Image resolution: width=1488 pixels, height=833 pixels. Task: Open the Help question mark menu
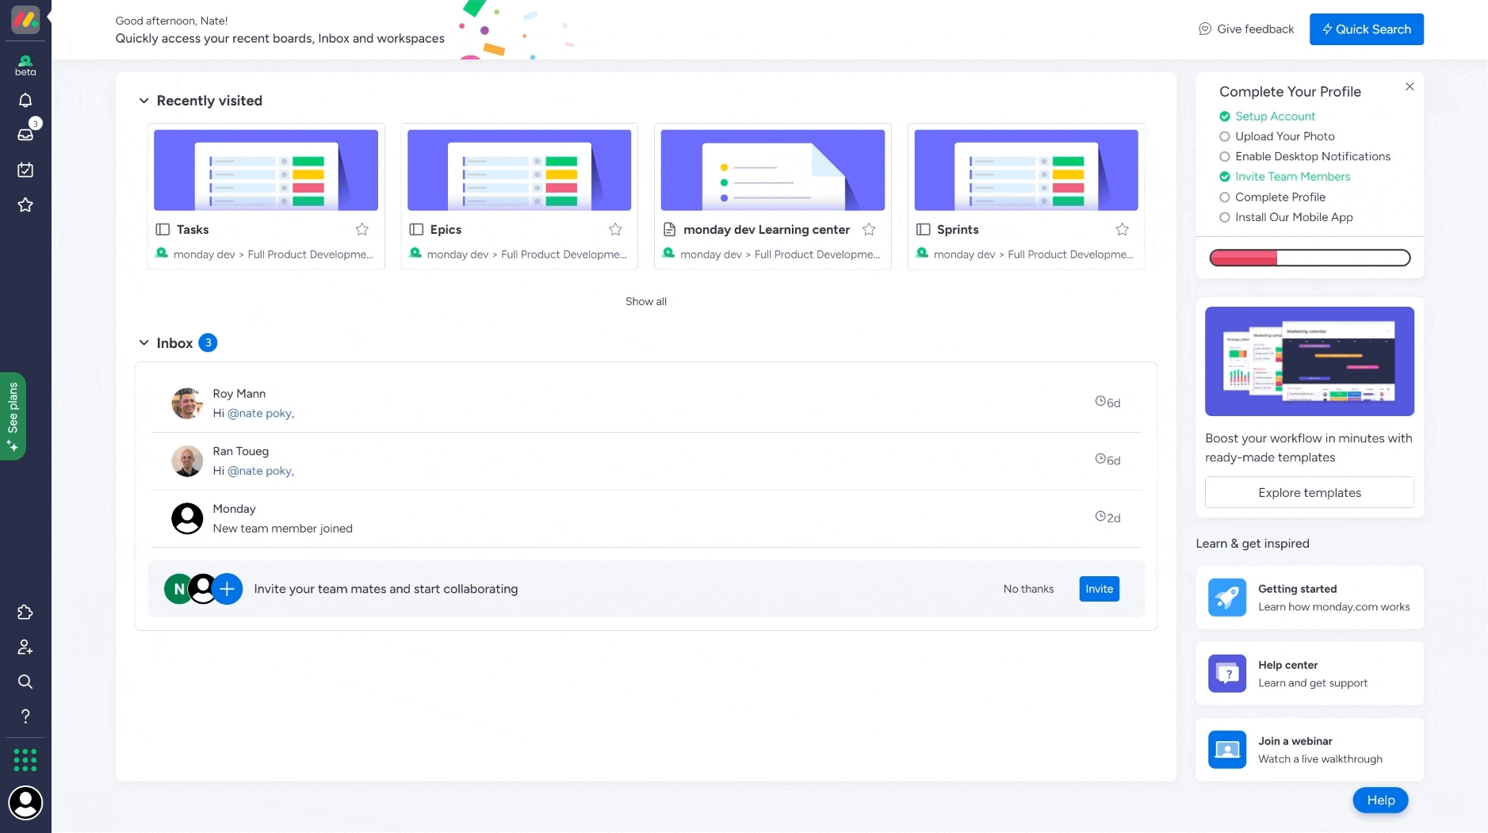click(x=25, y=716)
